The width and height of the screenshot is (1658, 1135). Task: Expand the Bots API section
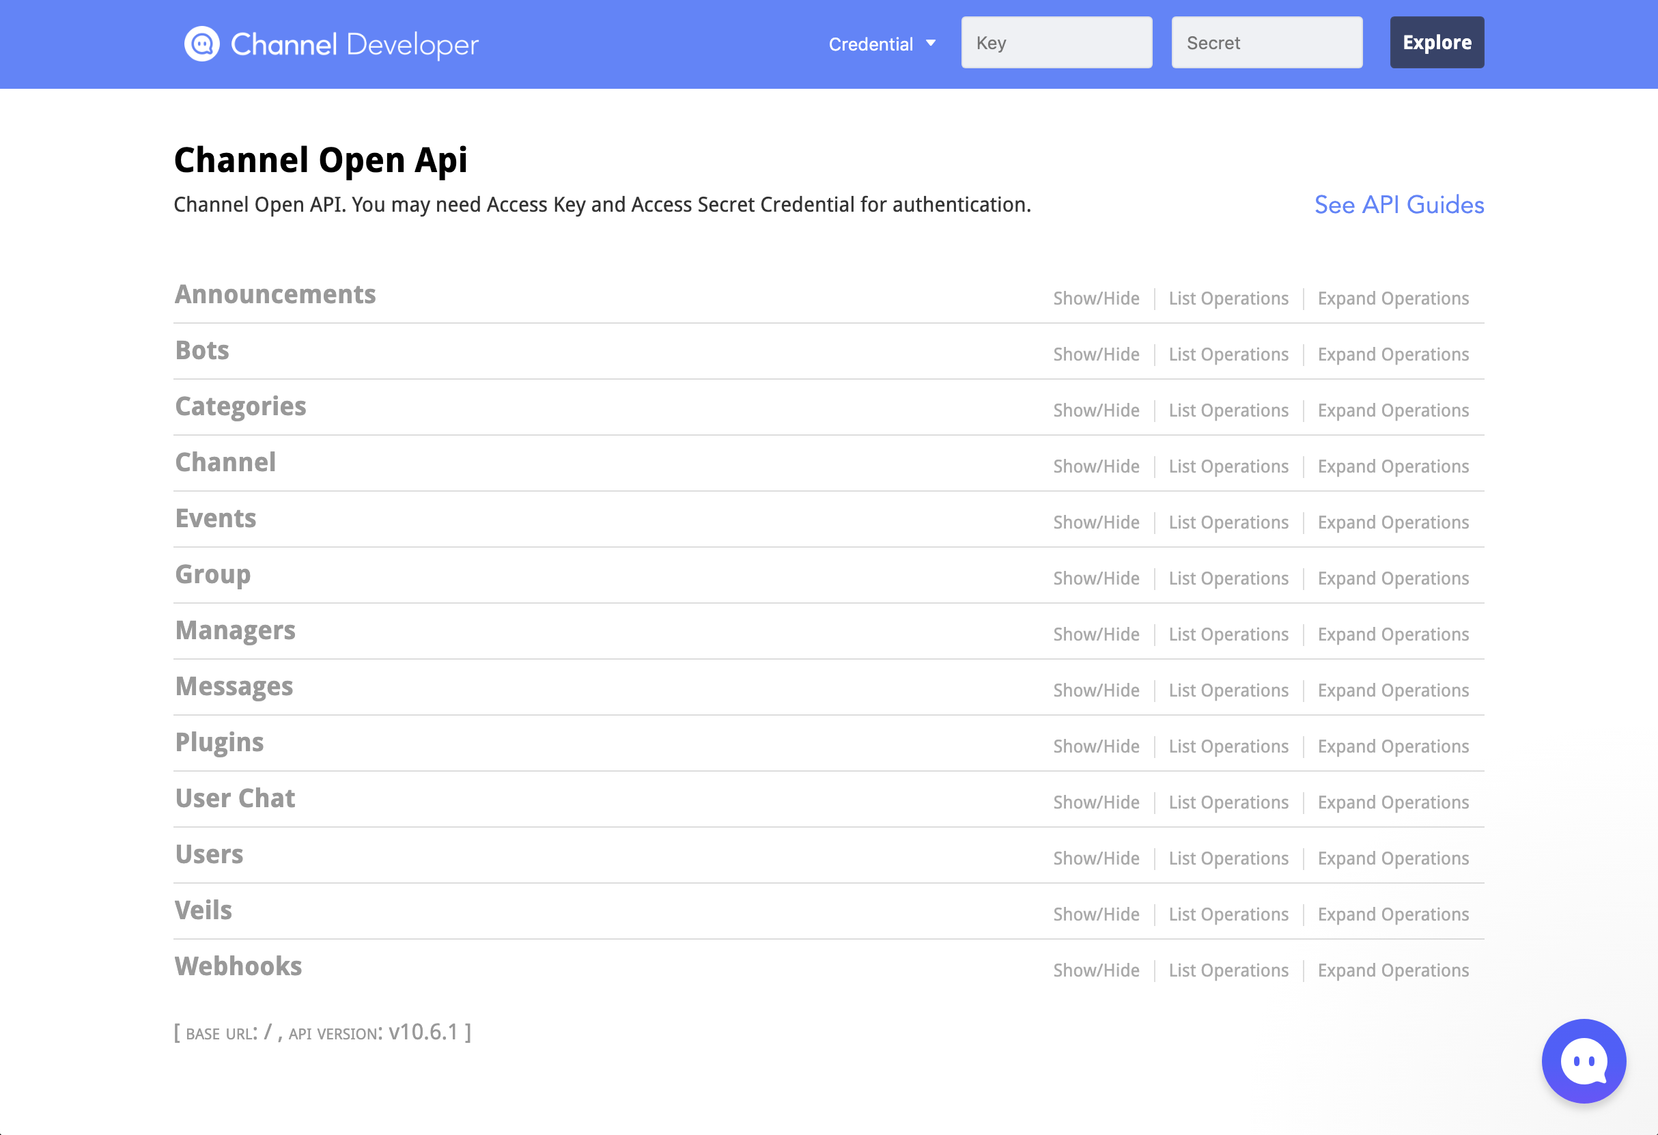[x=202, y=350]
